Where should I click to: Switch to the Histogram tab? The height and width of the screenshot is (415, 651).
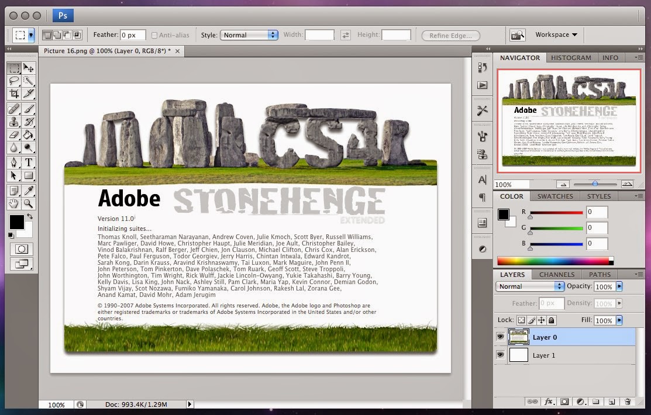pyautogui.click(x=571, y=58)
